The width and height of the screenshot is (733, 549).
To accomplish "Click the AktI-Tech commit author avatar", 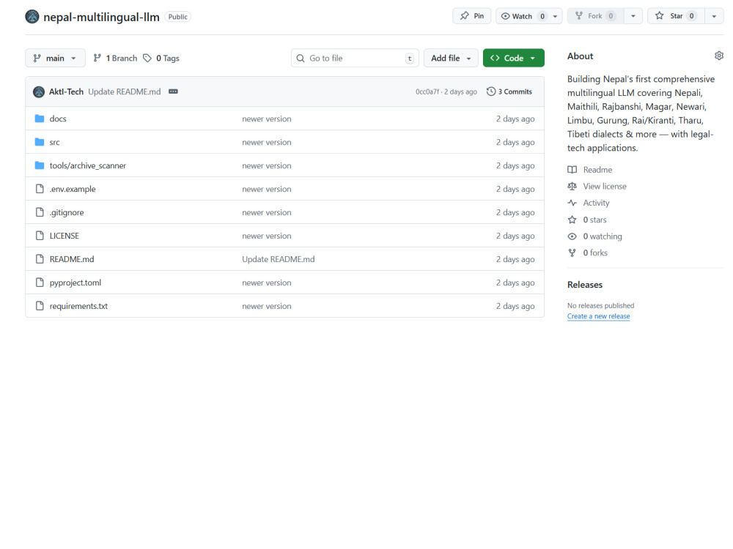I will (x=39, y=91).
